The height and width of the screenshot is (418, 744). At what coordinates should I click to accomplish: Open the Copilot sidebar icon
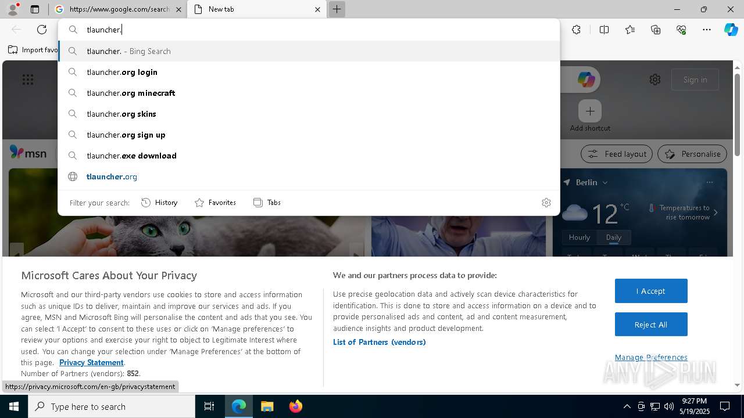731,30
